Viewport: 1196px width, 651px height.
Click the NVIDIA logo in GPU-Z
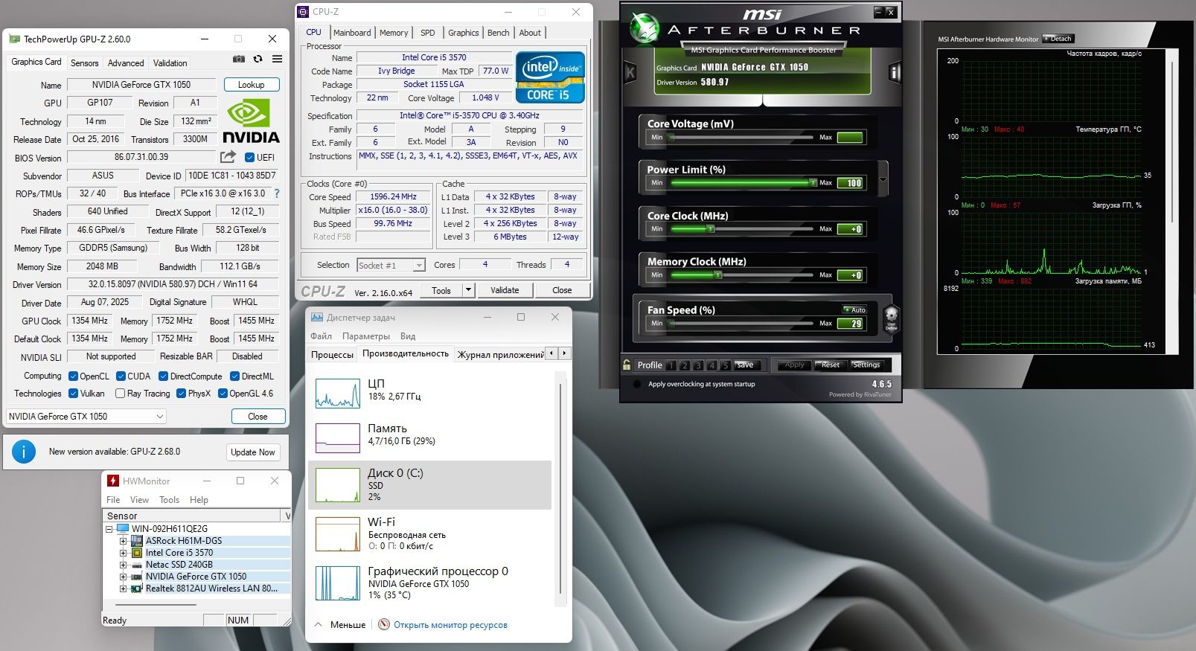[252, 121]
